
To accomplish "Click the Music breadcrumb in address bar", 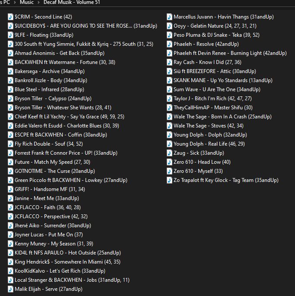I will pyautogui.click(x=27, y=2).
